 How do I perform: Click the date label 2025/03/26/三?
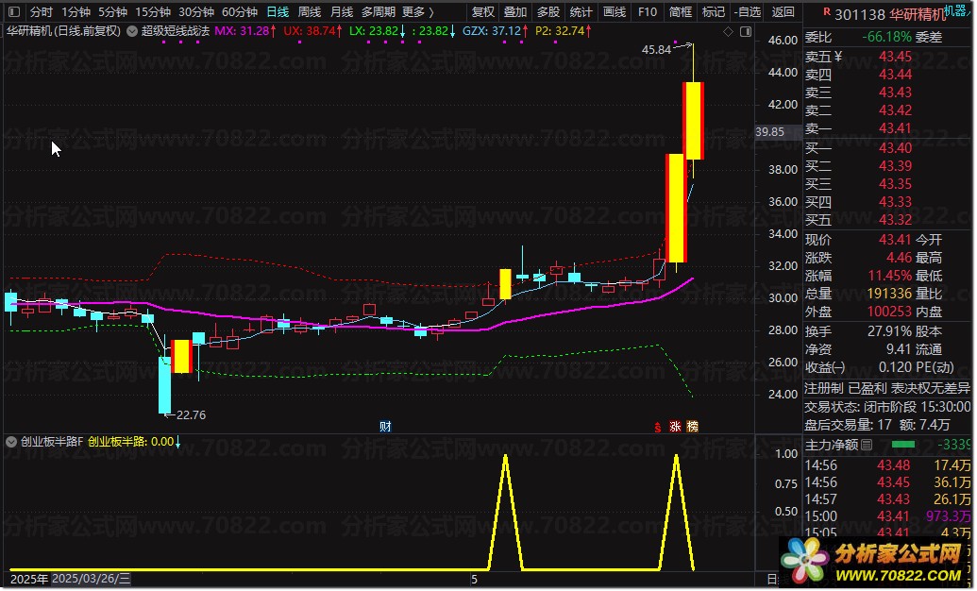pos(91,579)
